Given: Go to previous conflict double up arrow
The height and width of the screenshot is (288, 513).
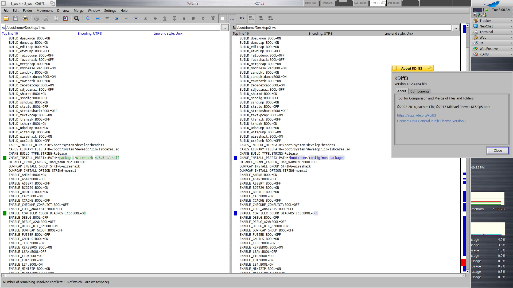Looking at the screenshot, I should click(146, 18).
